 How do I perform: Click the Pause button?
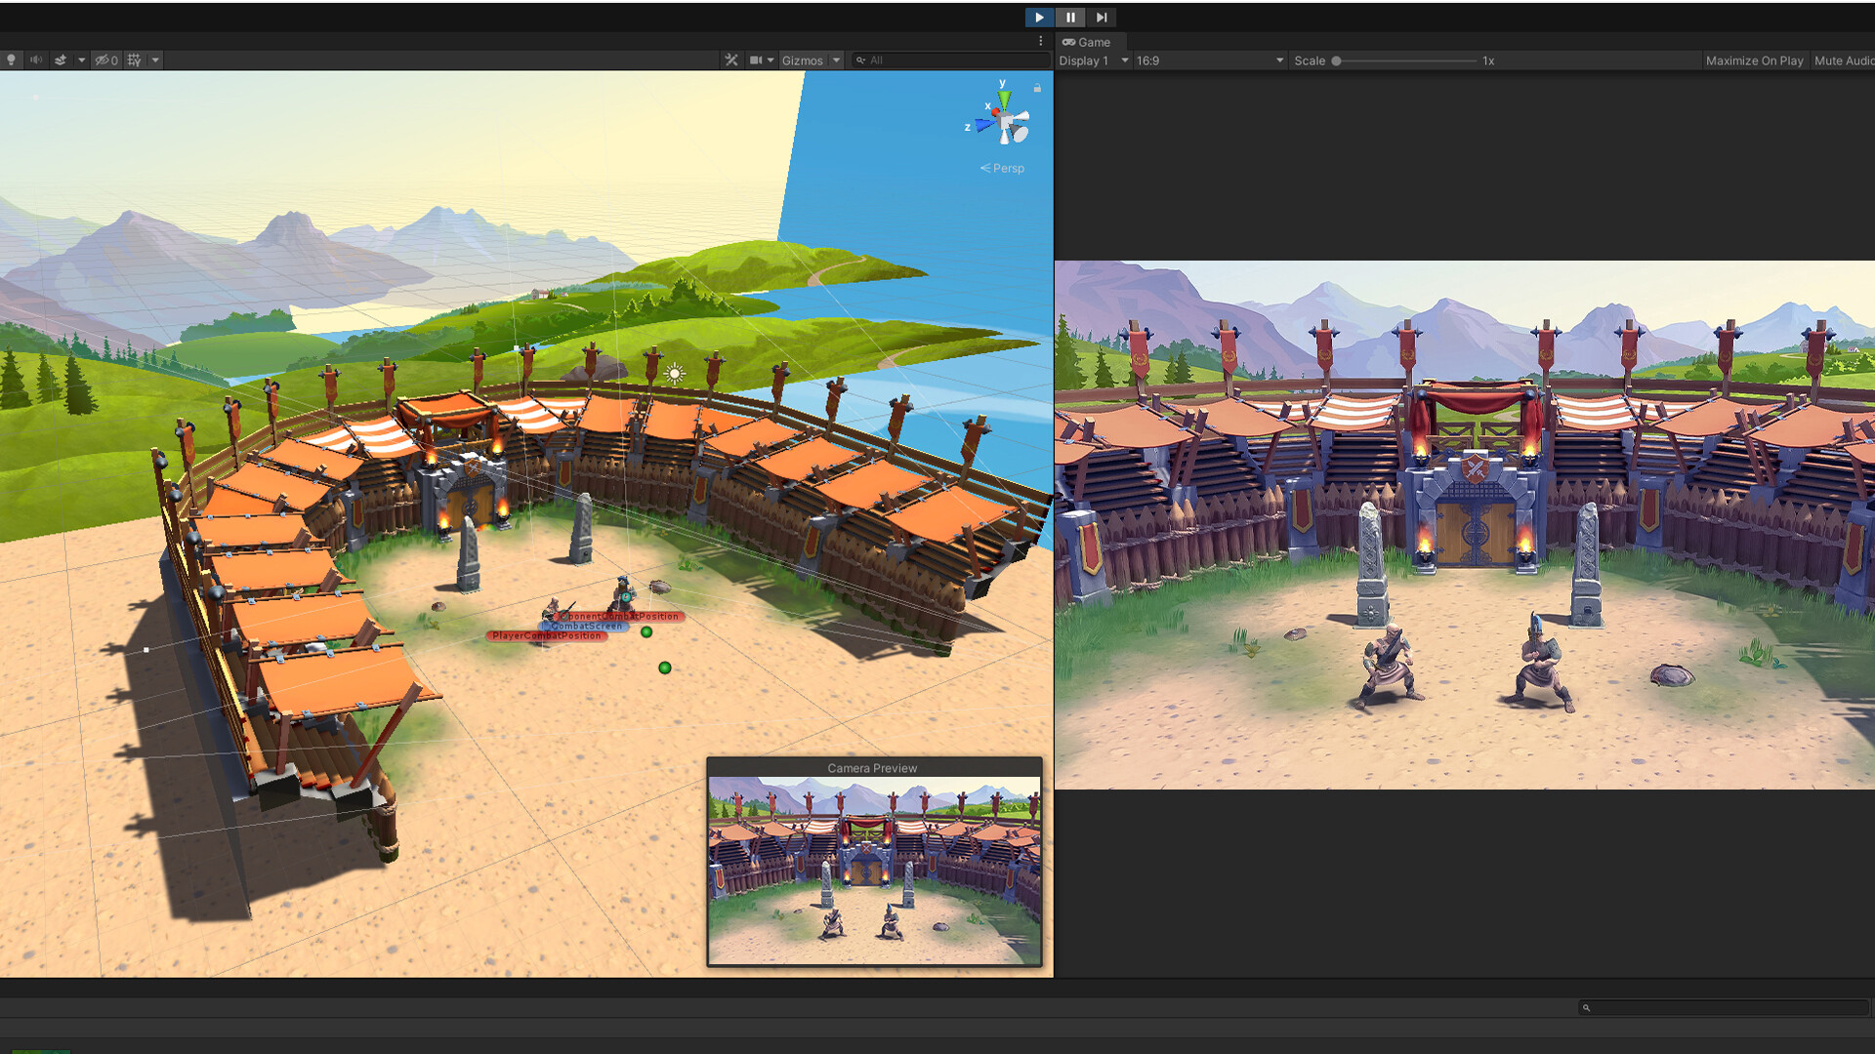click(x=1070, y=18)
